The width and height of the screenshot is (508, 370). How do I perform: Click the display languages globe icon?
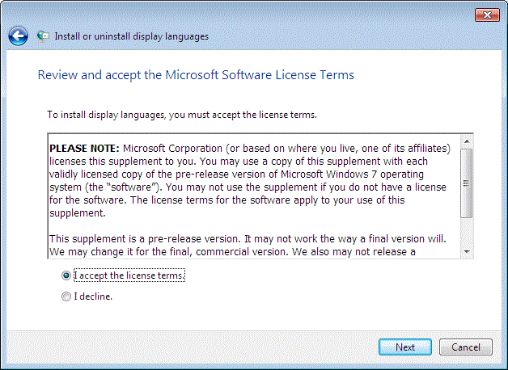tap(43, 36)
